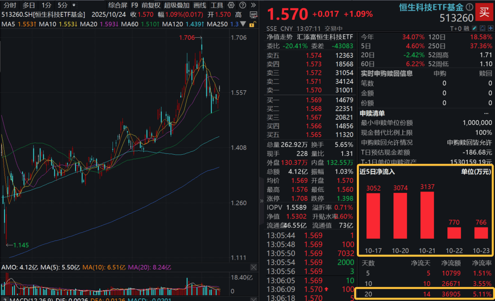Click the help question mark icon
Image resolution: width=495 pixels, height=301 pixels.
[x=242, y=5]
